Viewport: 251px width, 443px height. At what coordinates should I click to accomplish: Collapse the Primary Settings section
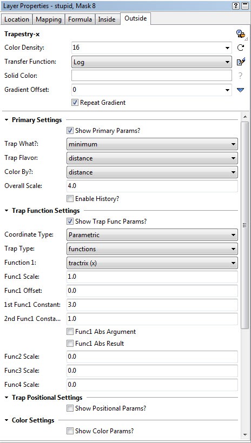click(x=6, y=120)
